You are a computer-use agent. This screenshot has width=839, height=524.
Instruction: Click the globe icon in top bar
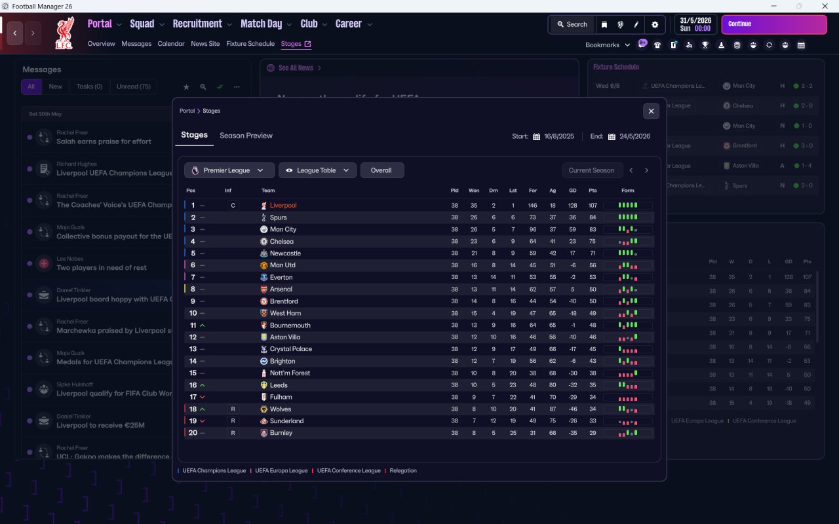click(x=620, y=24)
